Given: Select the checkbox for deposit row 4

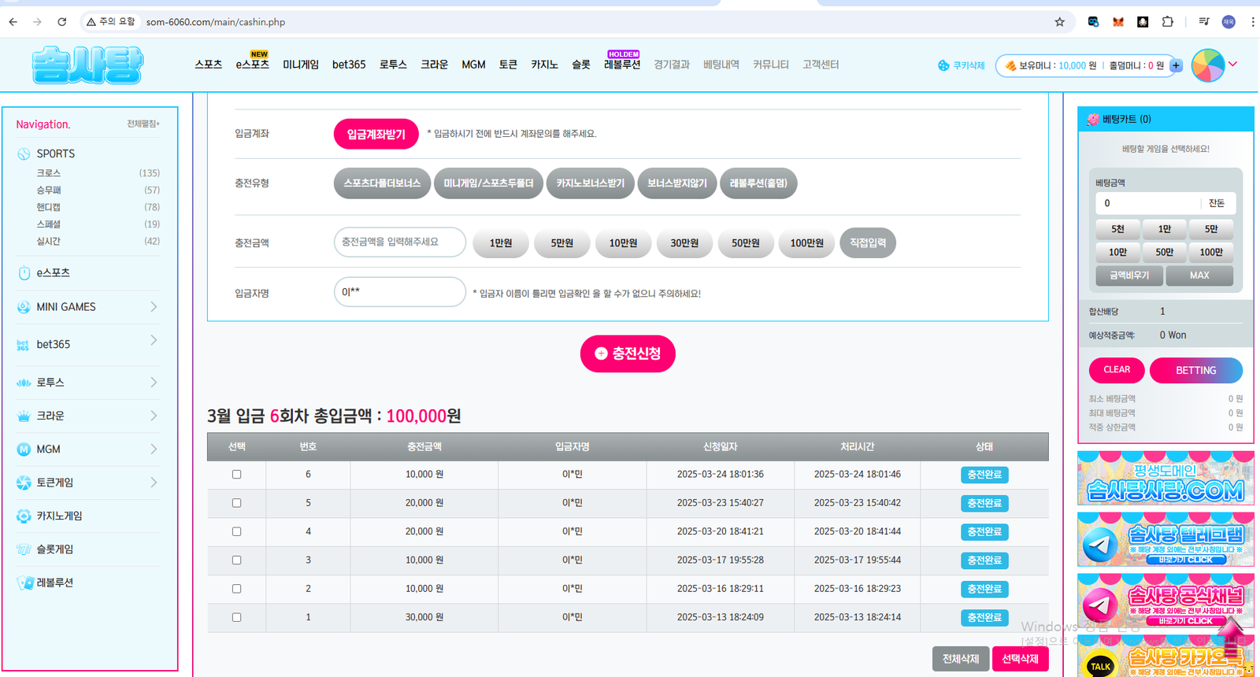Looking at the screenshot, I should 236,532.
